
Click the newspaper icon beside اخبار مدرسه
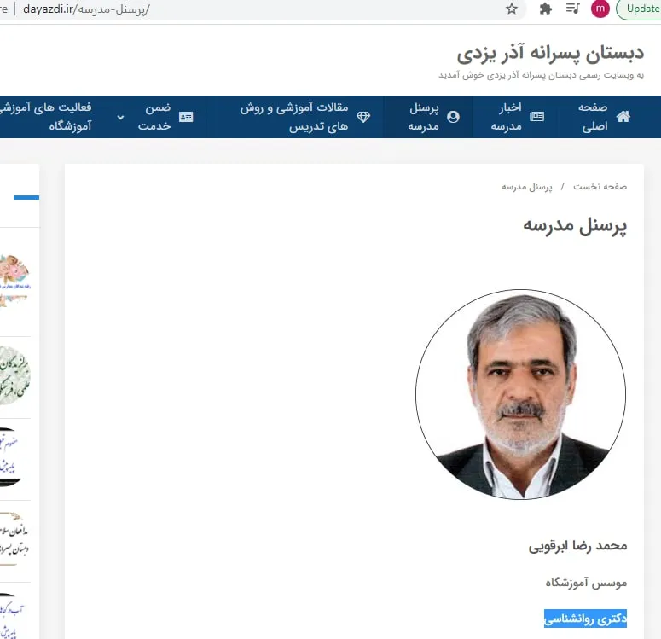pyautogui.click(x=536, y=116)
